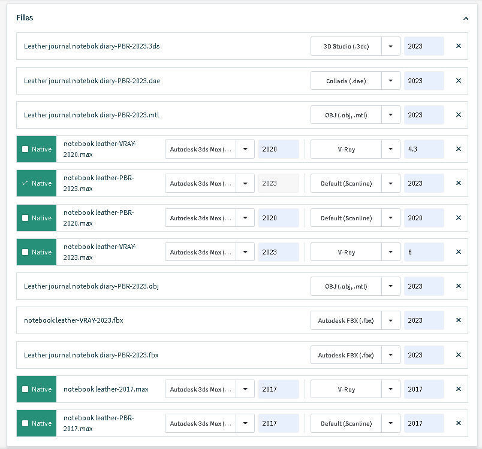Viewport: 482px width, 449px height.
Task: Expand renderer dropdown for notebook leather-VRAY-2023.max
Action: point(391,252)
